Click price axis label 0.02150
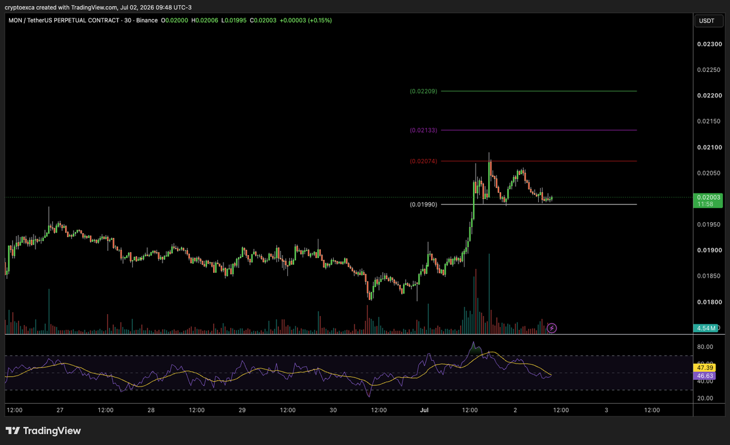Viewport: 730px width, 445px height. [x=709, y=122]
